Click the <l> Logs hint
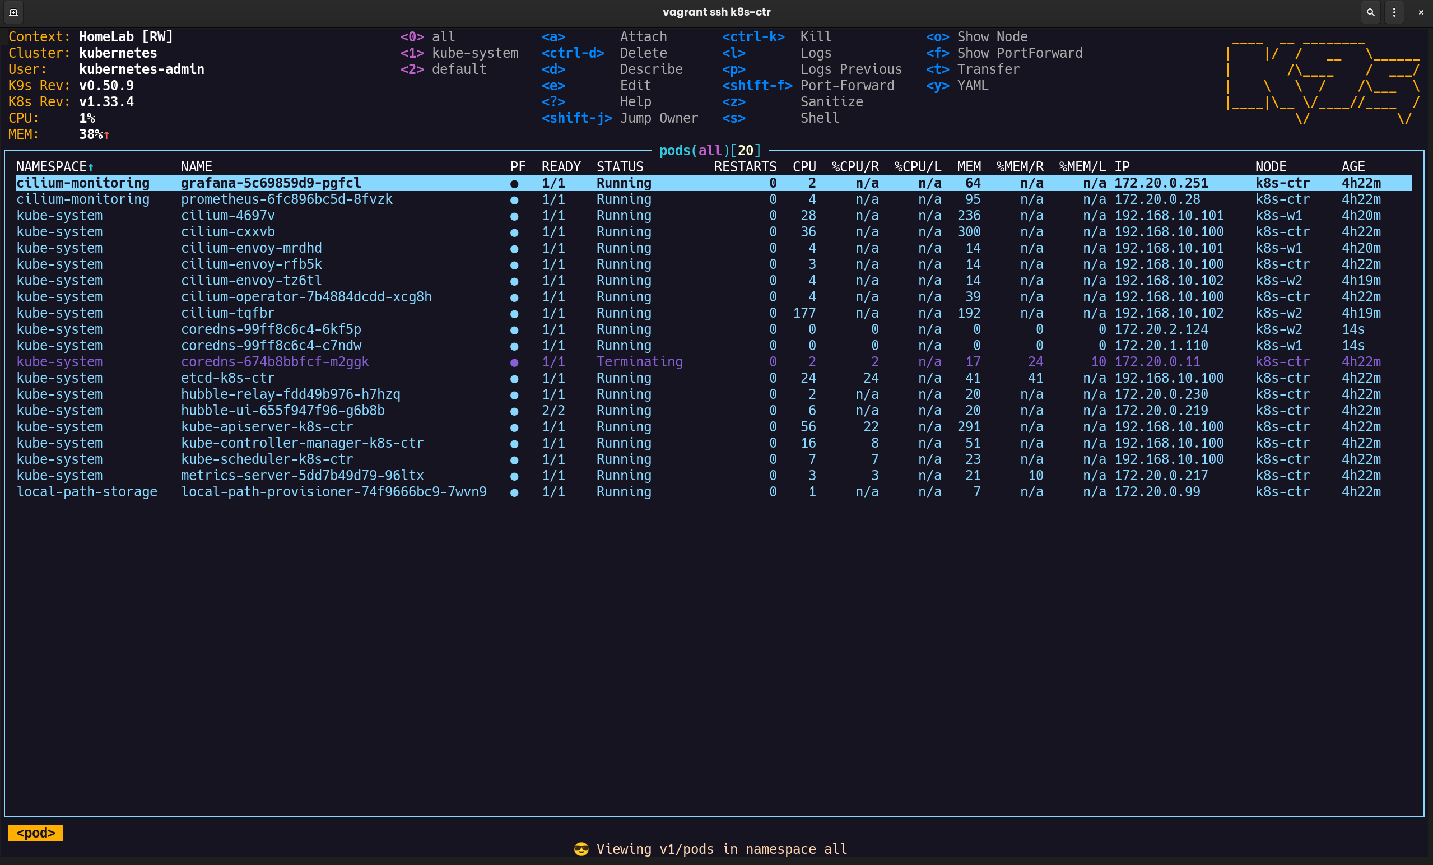The height and width of the screenshot is (865, 1433). tap(777, 53)
